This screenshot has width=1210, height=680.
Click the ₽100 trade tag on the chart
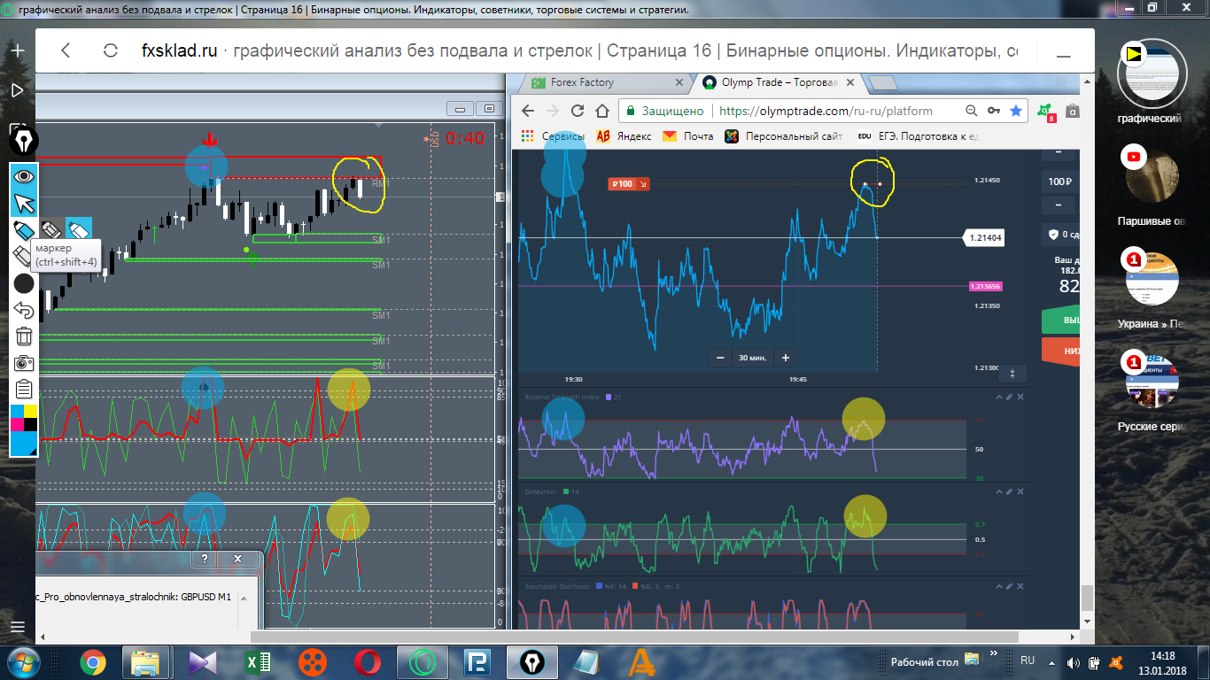[x=629, y=184]
